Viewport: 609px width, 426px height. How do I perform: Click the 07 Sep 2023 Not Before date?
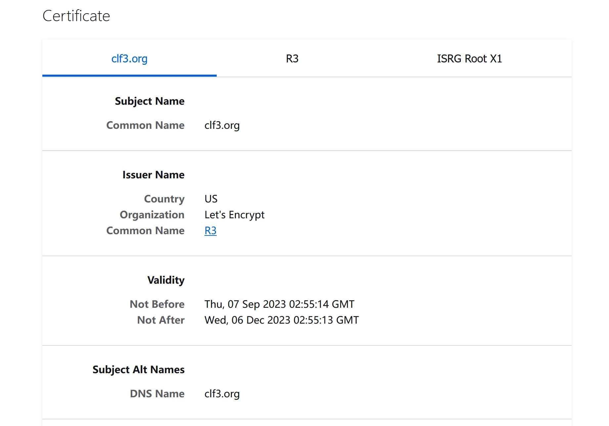click(x=279, y=304)
